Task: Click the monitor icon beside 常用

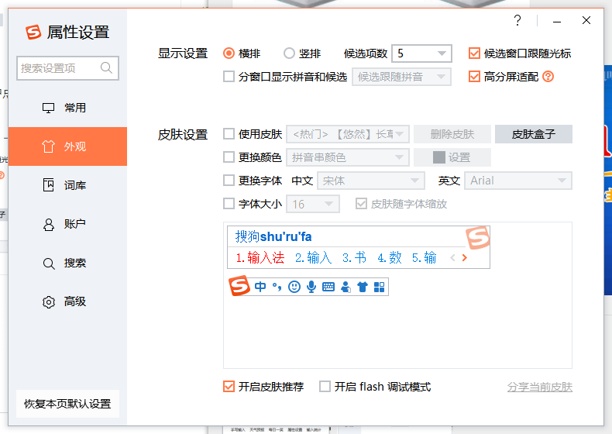Action: [48, 108]
